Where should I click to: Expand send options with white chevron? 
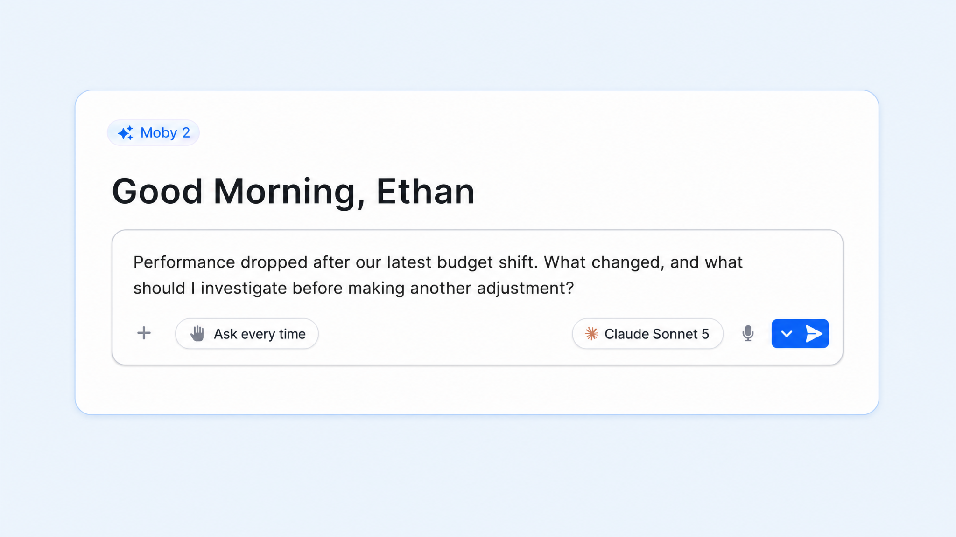[x=787, y=334]
